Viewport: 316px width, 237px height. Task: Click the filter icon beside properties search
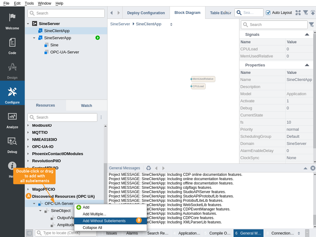click(311, 25)
